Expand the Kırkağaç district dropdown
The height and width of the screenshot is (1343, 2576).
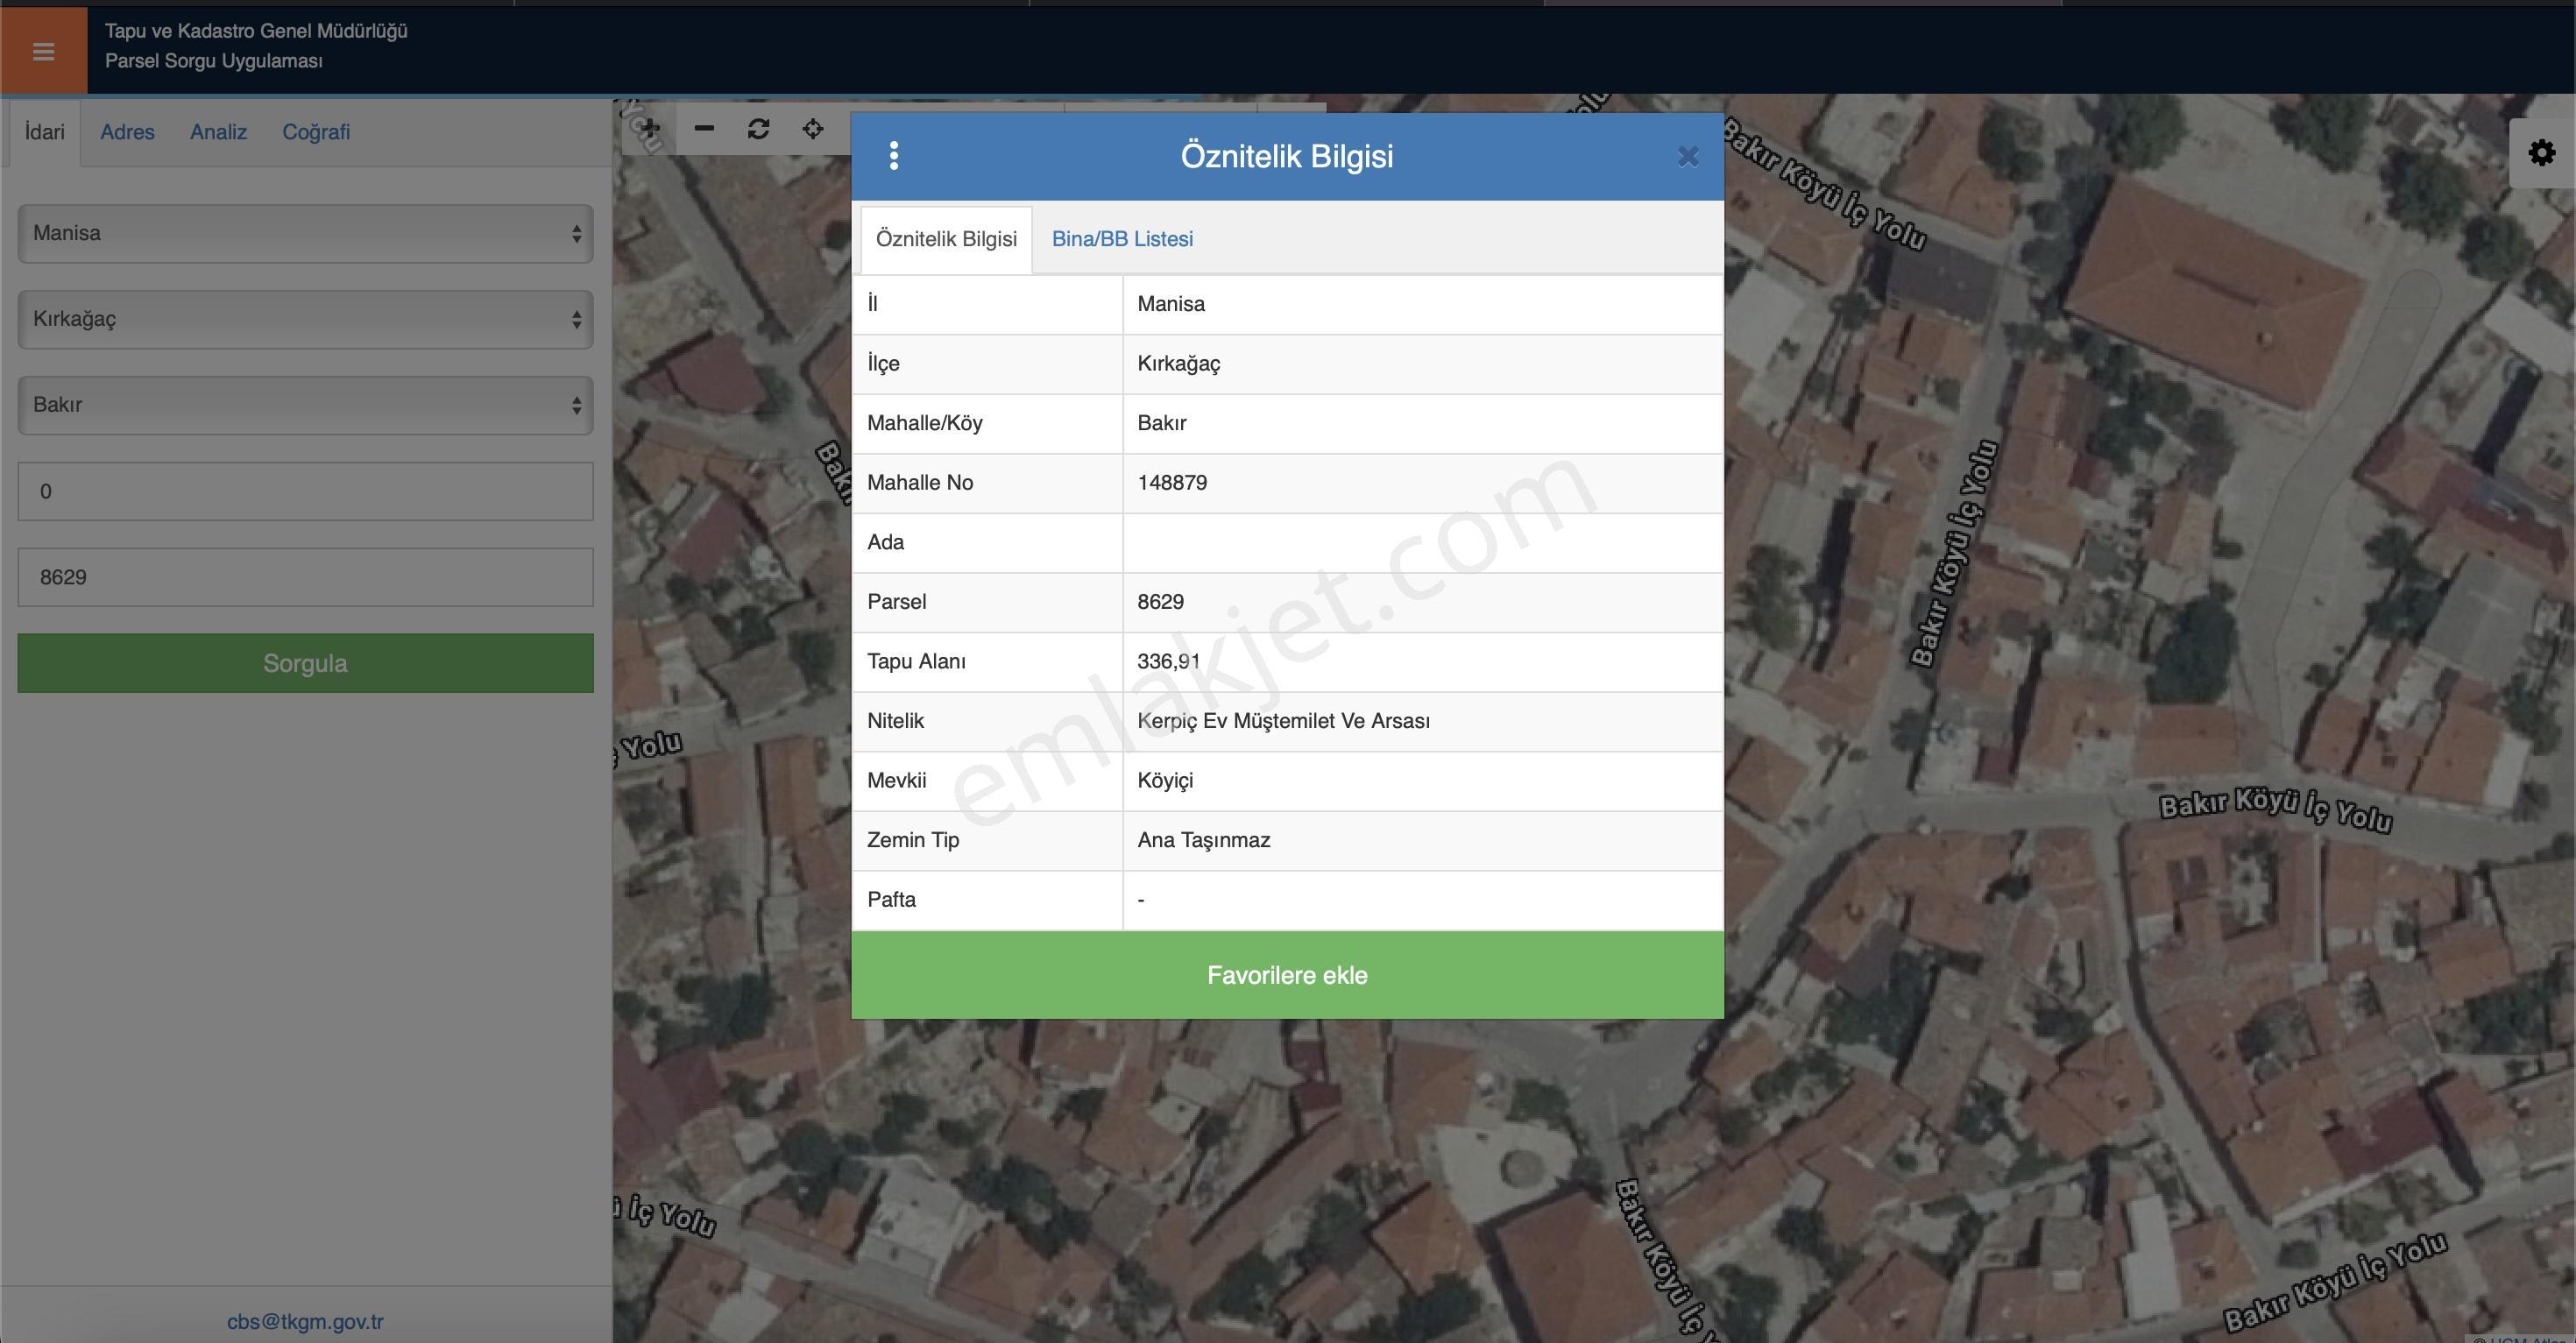(x=305, y=320)
